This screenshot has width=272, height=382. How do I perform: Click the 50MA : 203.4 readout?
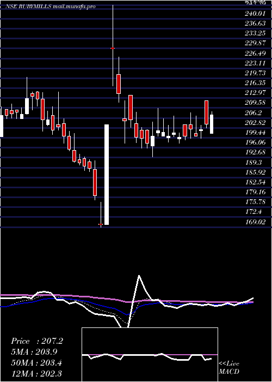click(x=36, y=363)
